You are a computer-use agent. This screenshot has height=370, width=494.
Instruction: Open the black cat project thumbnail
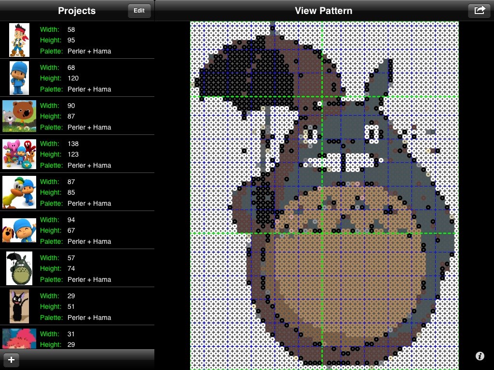coord(19,306)
